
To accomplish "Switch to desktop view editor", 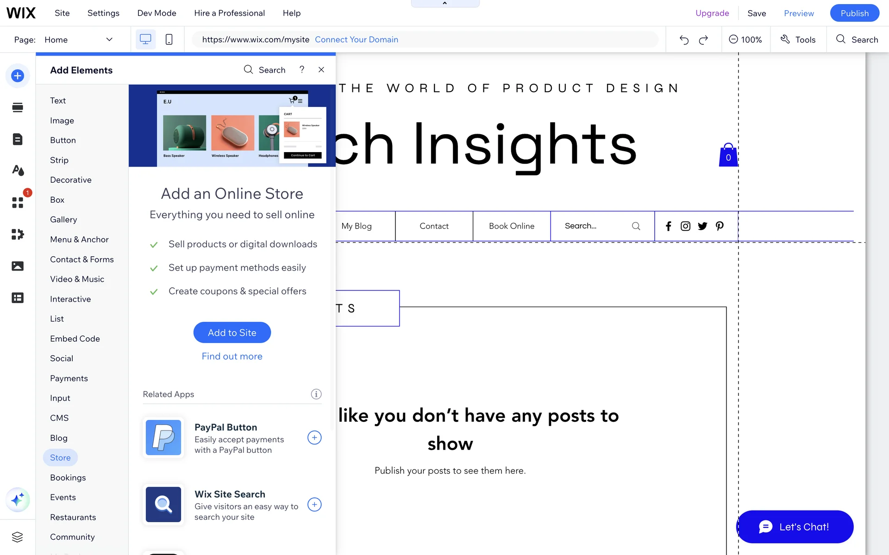I will pos(145,40).
